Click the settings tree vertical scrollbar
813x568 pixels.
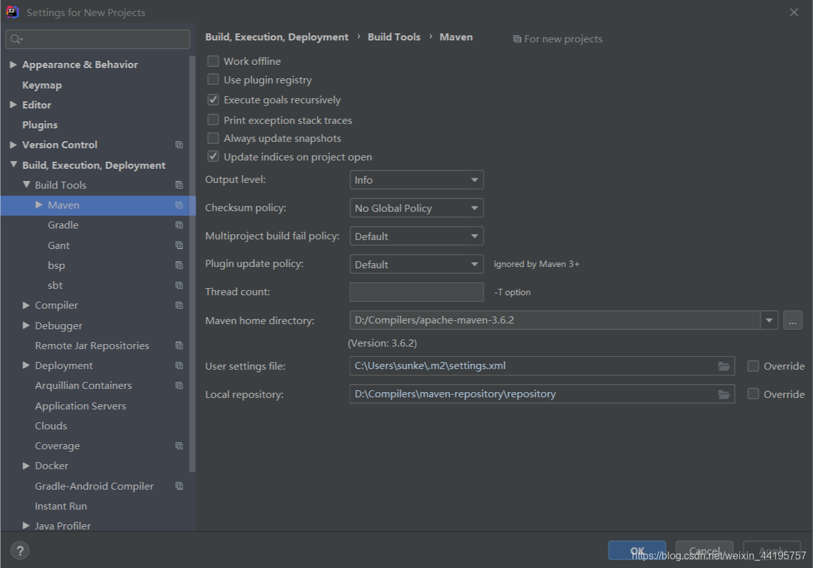(192, 263)
